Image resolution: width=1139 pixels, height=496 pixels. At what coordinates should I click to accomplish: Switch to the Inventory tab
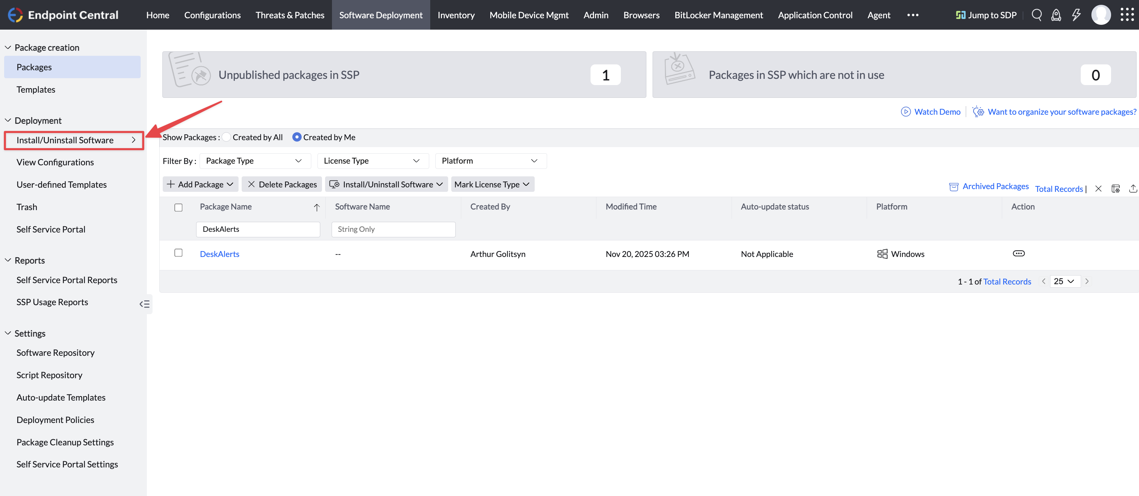pyautogui.click(x=456, y=15)
